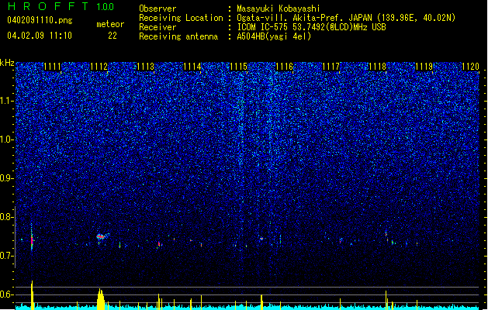Click the date stamp 04.02.09 11:10
The height and width of the screenshot is (310, 488).
coord(40,36)
